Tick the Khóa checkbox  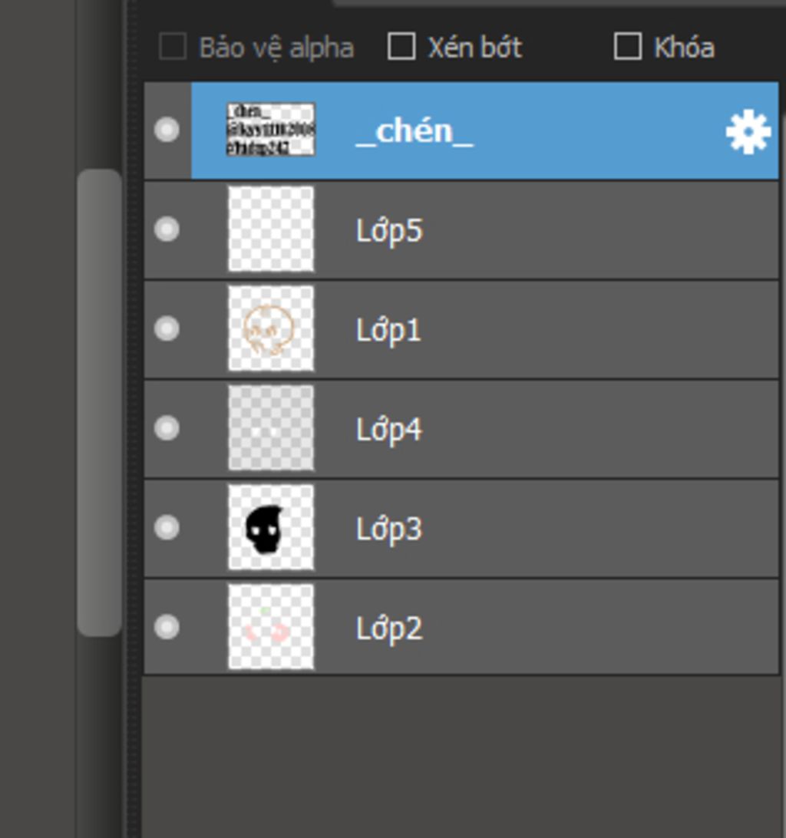pos(628,47)
